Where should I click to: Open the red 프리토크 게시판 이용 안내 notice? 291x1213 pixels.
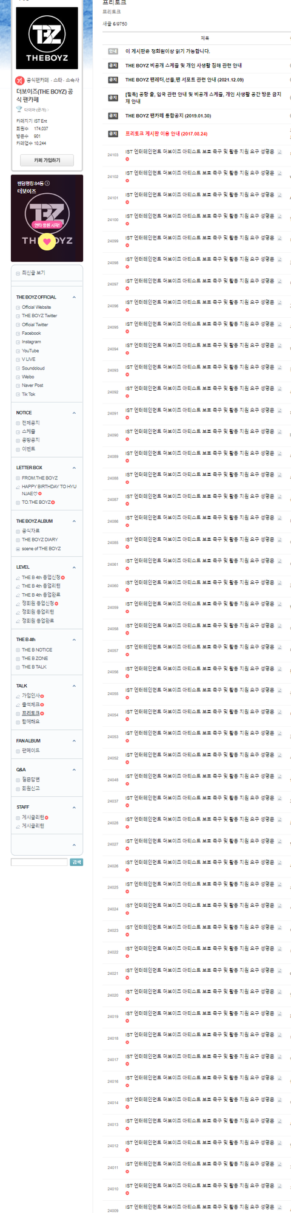point(166,134)
